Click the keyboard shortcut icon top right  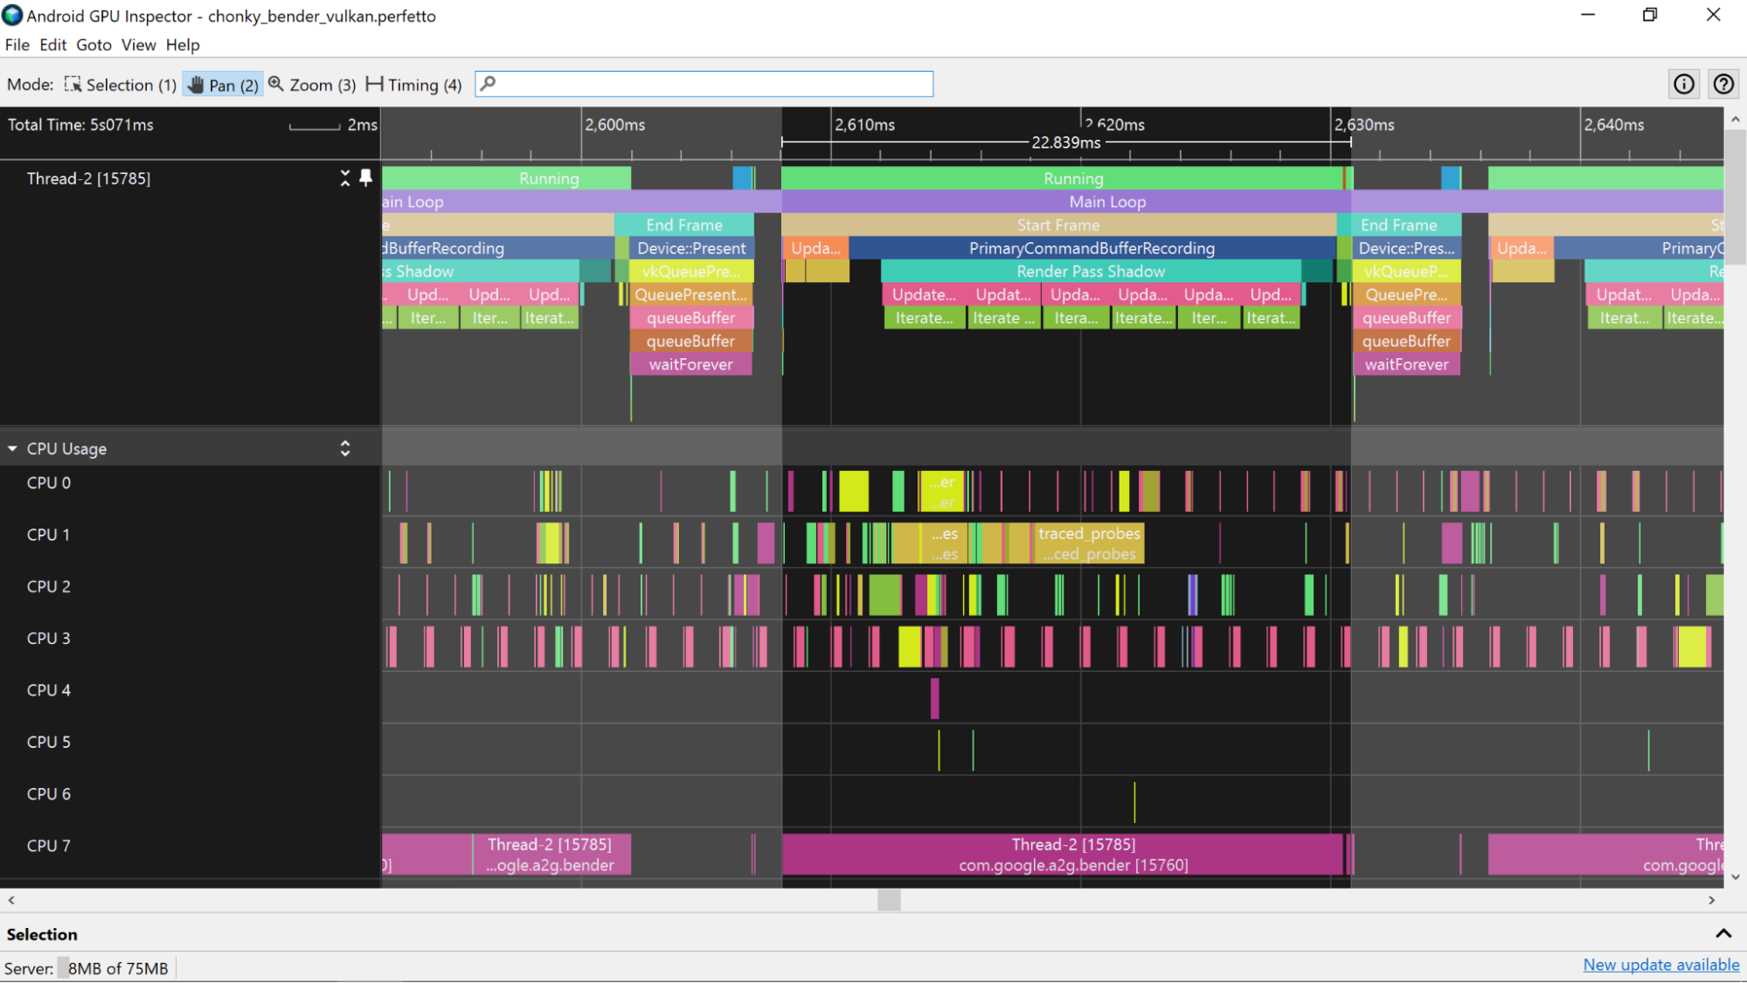pos(1723,84)
